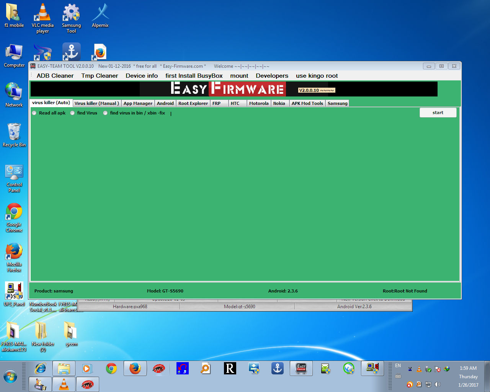Click Hardware:pxa968 in the background window
Image resolution: width=490 pixels, height=392 pixels.
tap(130, 307)
